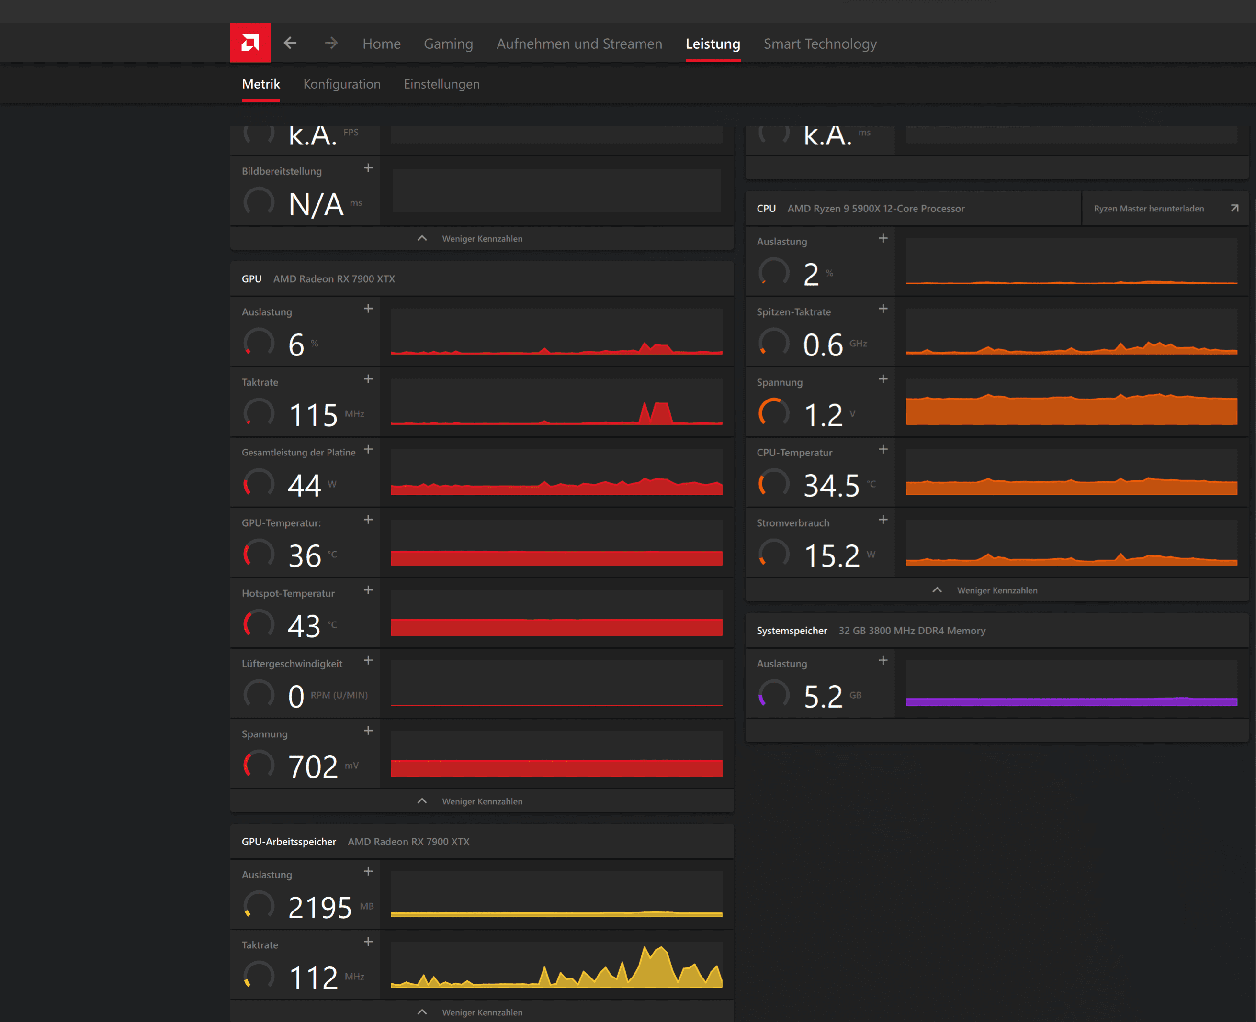The width and height of the screenshot is (1256, 1022).
Task: Click plus for GPU-Arbeitsspeicher Auslastung
Action: [x=368, y=871]
